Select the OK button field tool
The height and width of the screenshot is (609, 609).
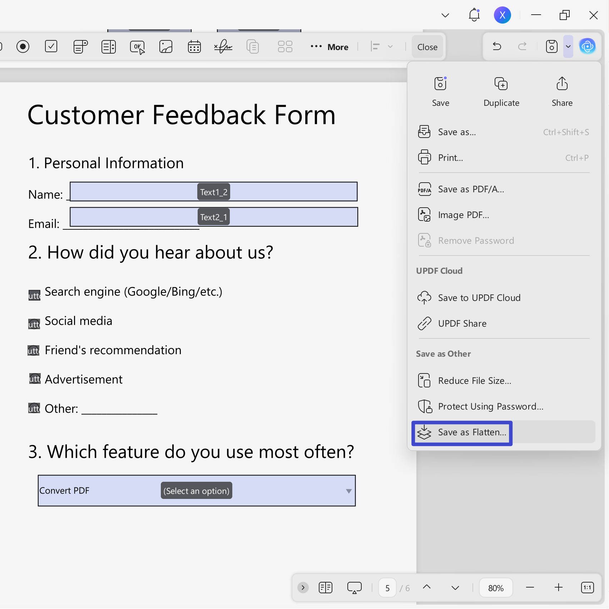click(138, 47)
